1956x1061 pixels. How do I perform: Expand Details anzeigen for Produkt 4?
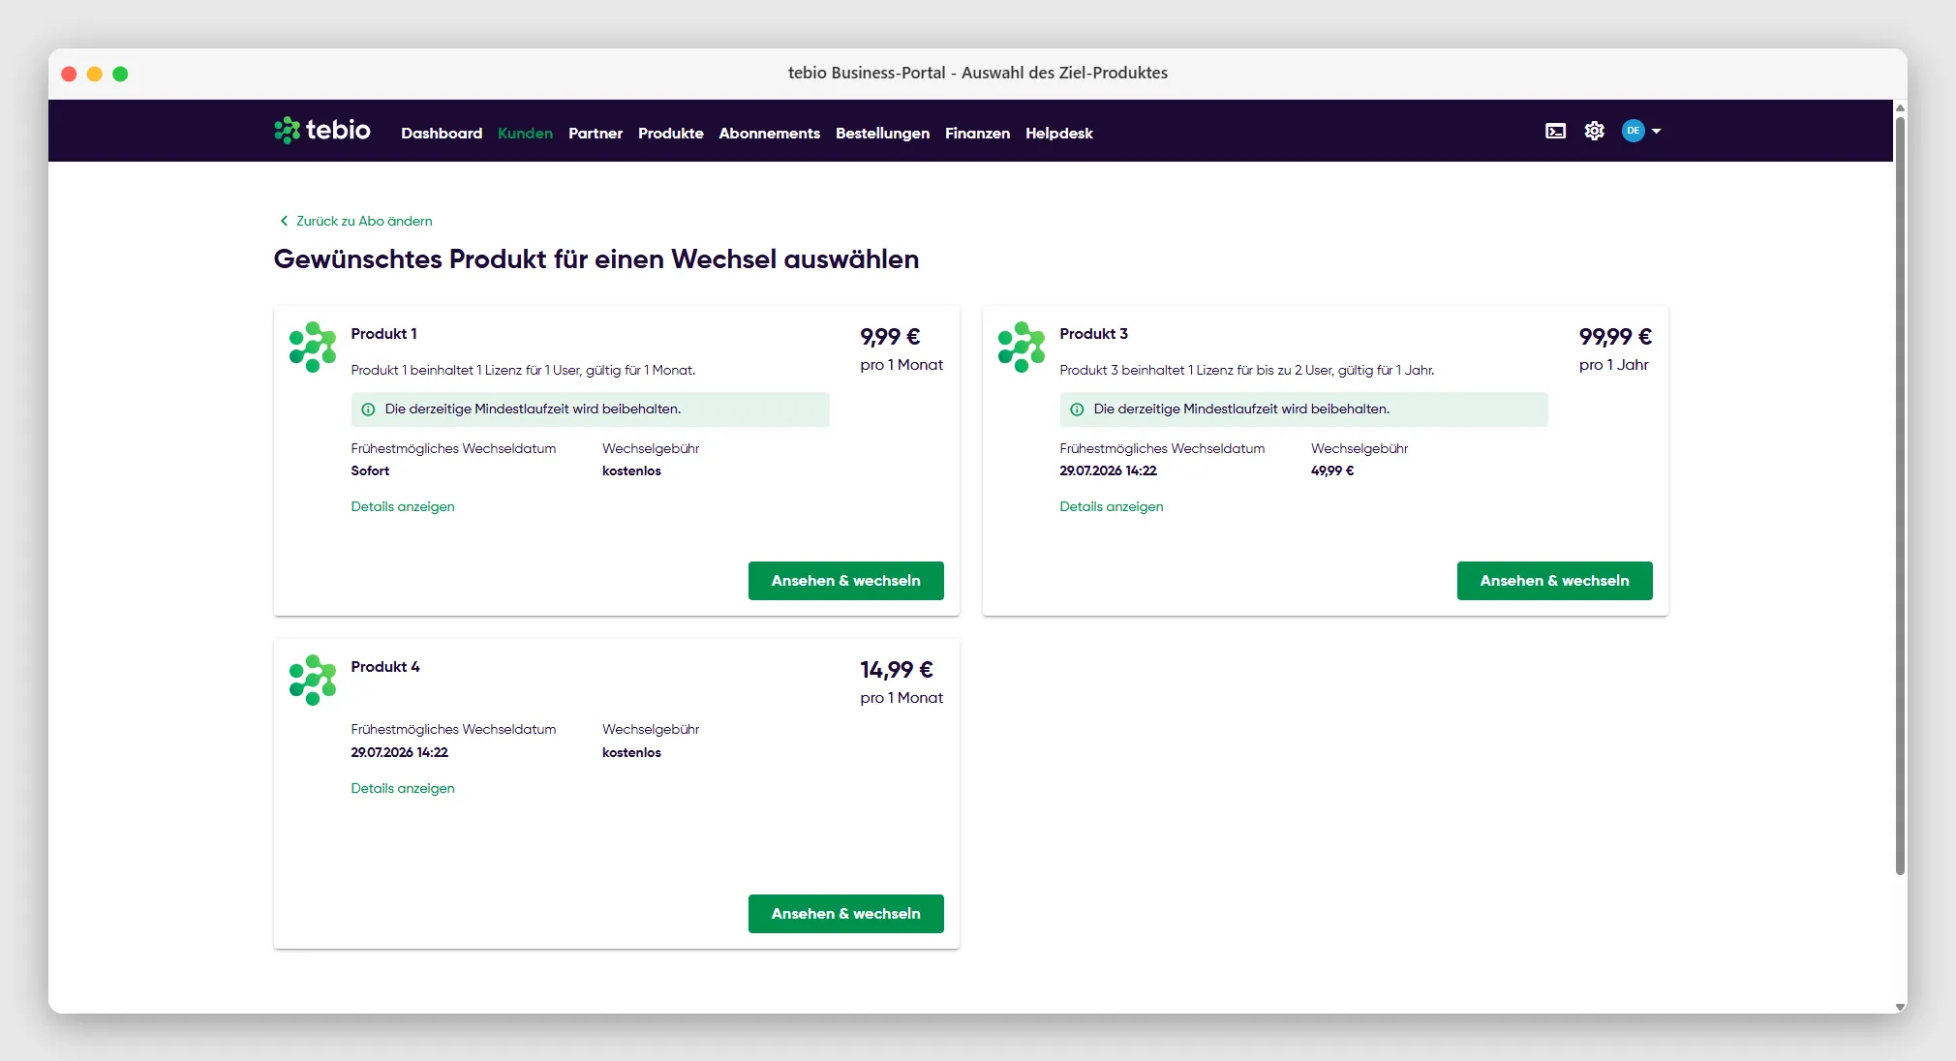tap(403, 788)
